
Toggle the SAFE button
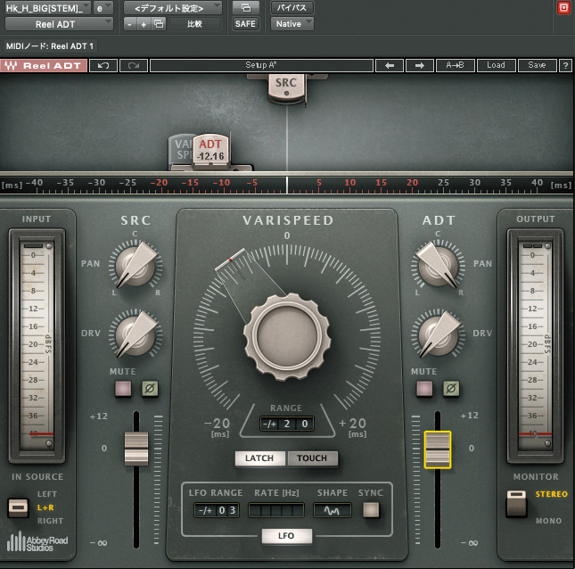coord(245,24)
